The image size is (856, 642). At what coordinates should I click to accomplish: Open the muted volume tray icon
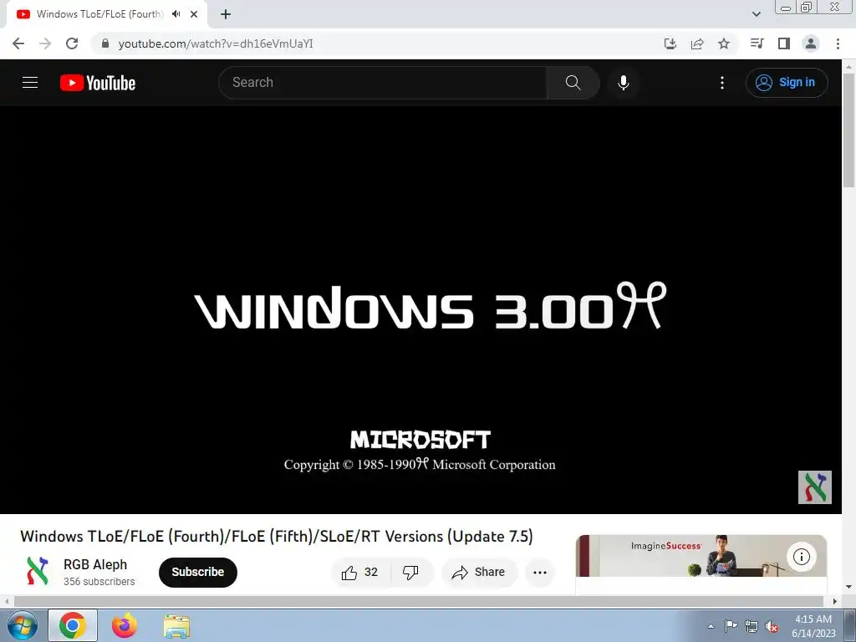pos(772,626)
